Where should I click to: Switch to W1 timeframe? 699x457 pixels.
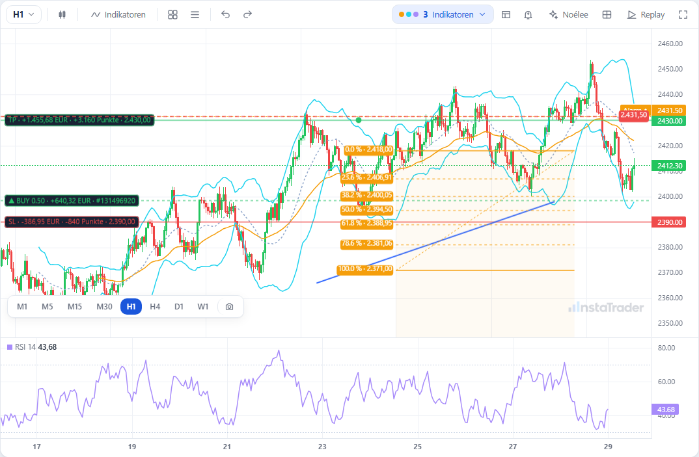[x=203, y=306]
